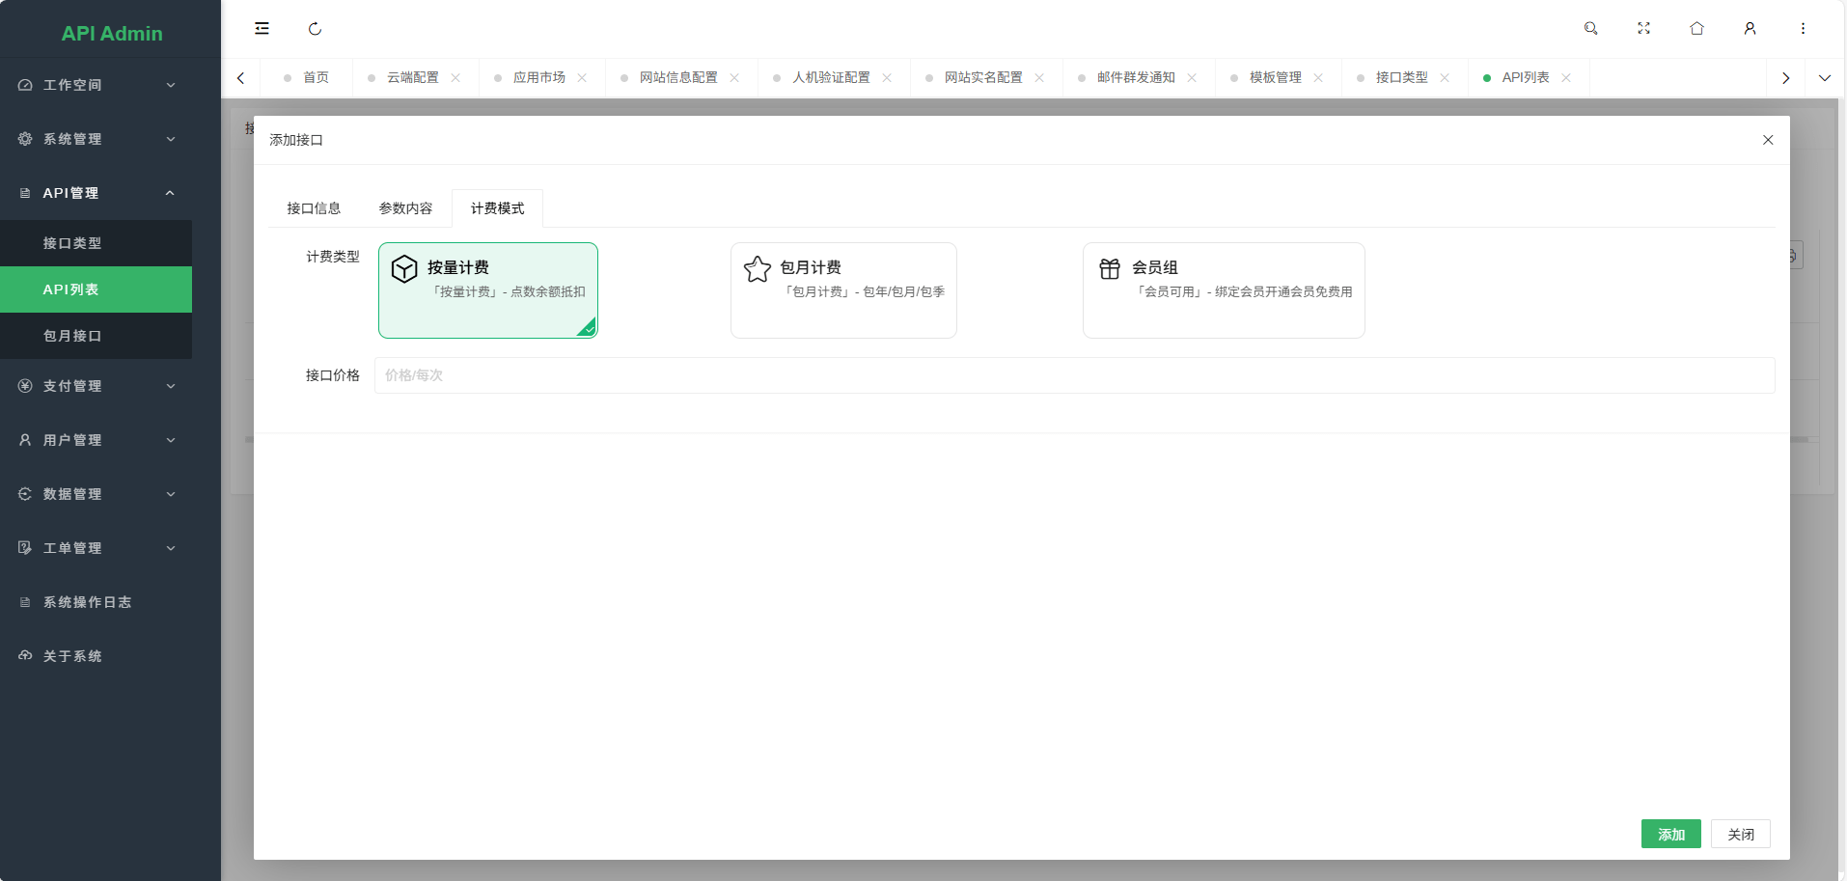
Task: Click the 添加 button to submit
Action: pyautogui.click(x=1670, y=834)
